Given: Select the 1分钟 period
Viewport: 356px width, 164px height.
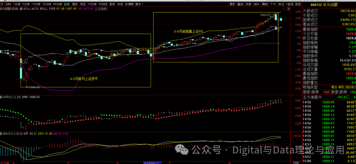Looking at the screenshot, I should [x=16, y=4].
